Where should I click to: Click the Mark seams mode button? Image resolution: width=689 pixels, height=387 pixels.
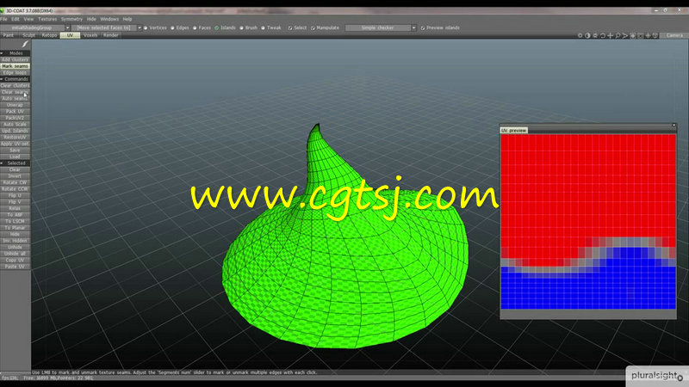pyautogui.click(x=15, y=66)
